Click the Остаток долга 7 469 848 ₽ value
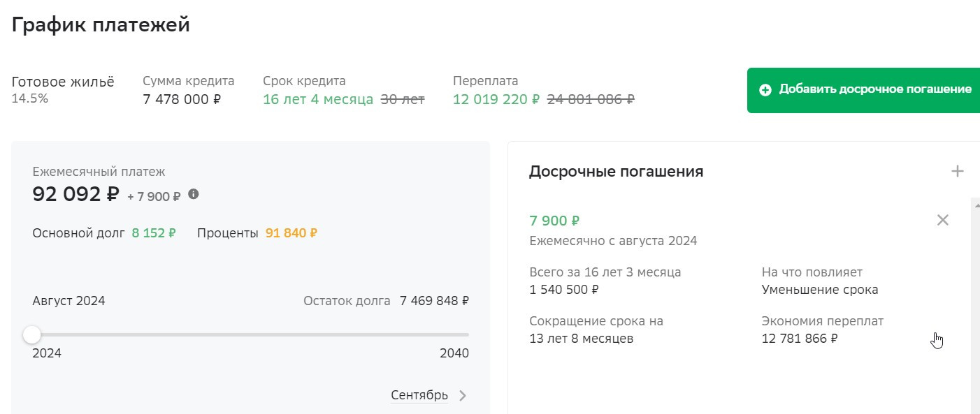980x414 pixels. click(434, 302)
